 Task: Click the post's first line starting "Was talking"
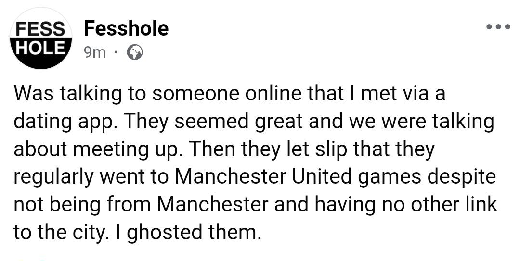coord(230,93)
